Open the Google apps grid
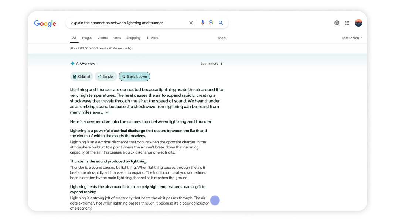Viewport: 395px width, 223px height. tap(347, 23)
